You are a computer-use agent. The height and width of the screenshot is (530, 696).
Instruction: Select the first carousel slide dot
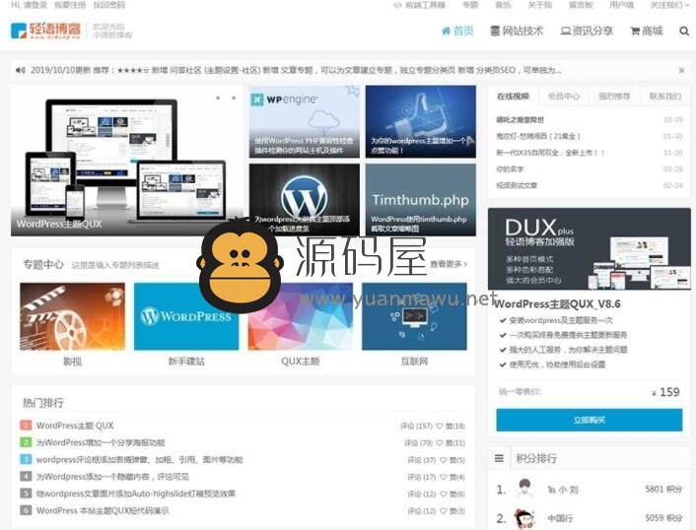[218, 98]
